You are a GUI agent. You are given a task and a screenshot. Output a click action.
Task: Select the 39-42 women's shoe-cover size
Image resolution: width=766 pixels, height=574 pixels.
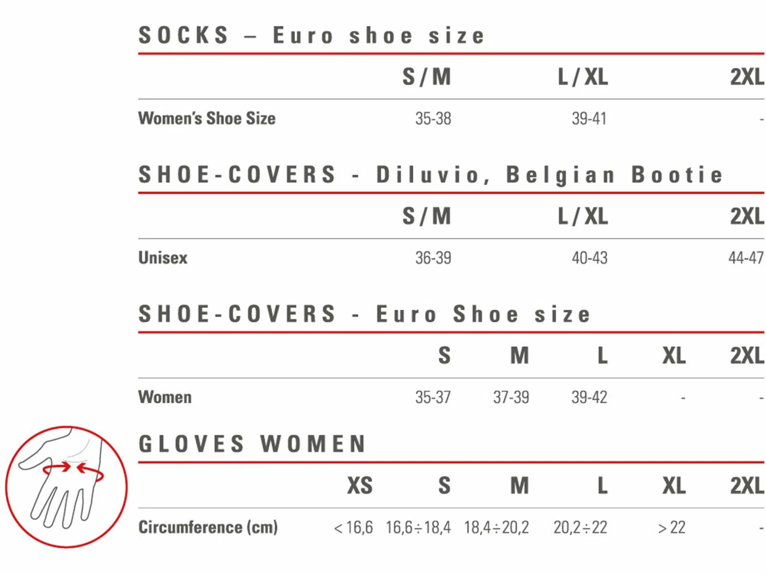(589, 397)
